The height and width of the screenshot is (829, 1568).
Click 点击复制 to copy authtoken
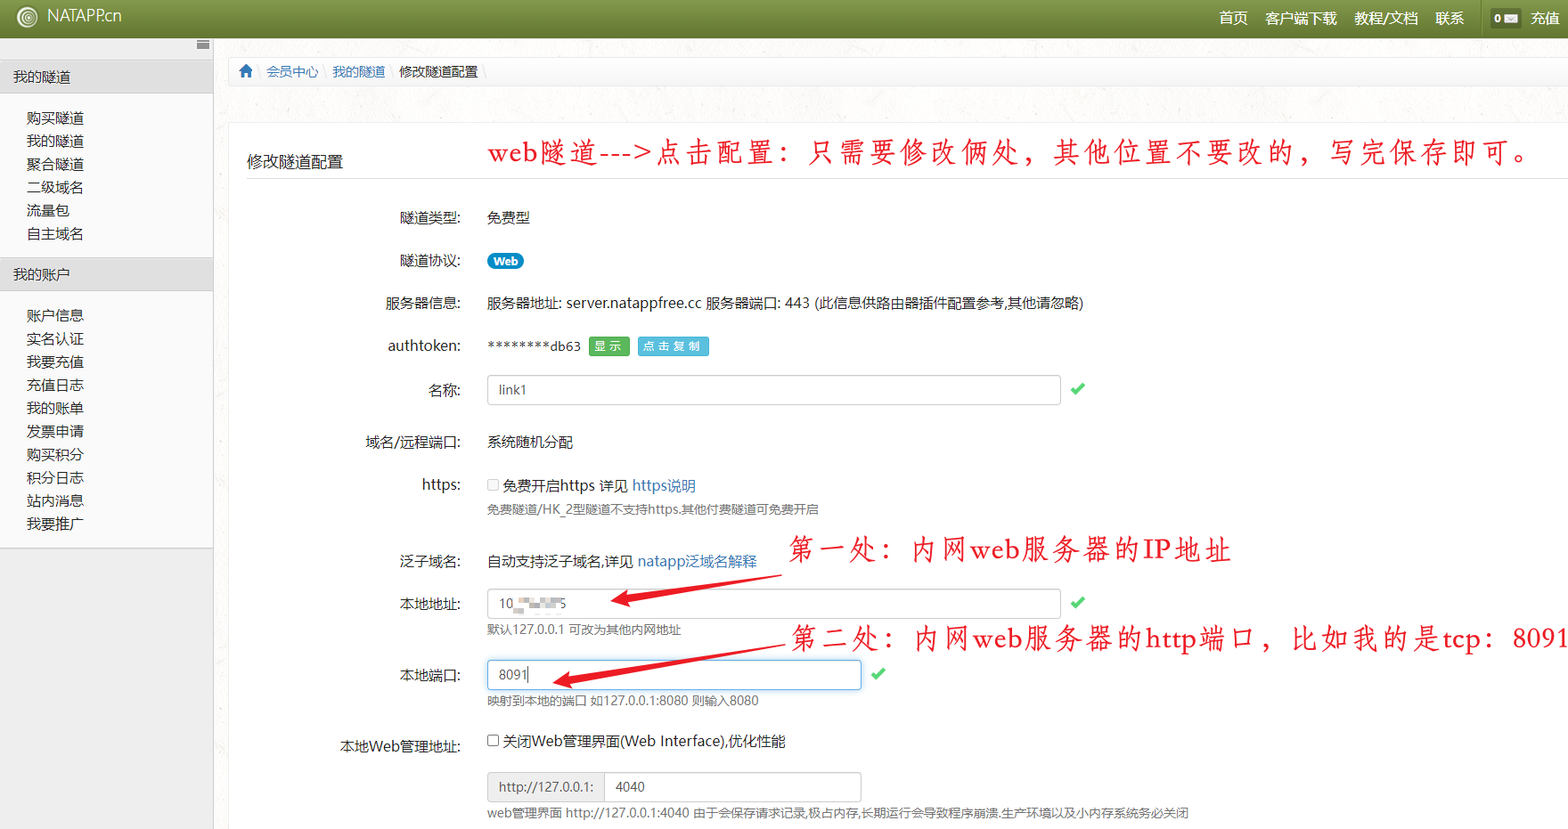coord(673,346)
